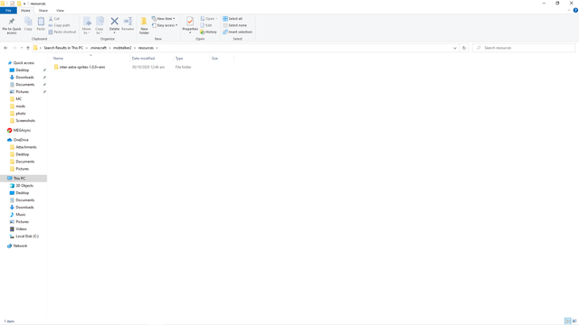Click Invert selection
The width and height of the screenshot is (579, 325).
click(237, 32)
